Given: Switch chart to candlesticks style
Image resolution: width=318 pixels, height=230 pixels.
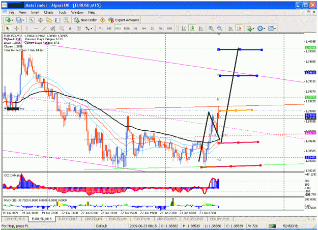Looking at the screenshot, I should [x=192, y=28].
